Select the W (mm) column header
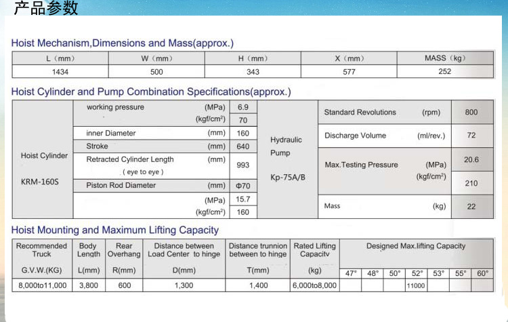The height and width of the screenshot is (322, 508). pyautogui.click(x=156, y=58)
